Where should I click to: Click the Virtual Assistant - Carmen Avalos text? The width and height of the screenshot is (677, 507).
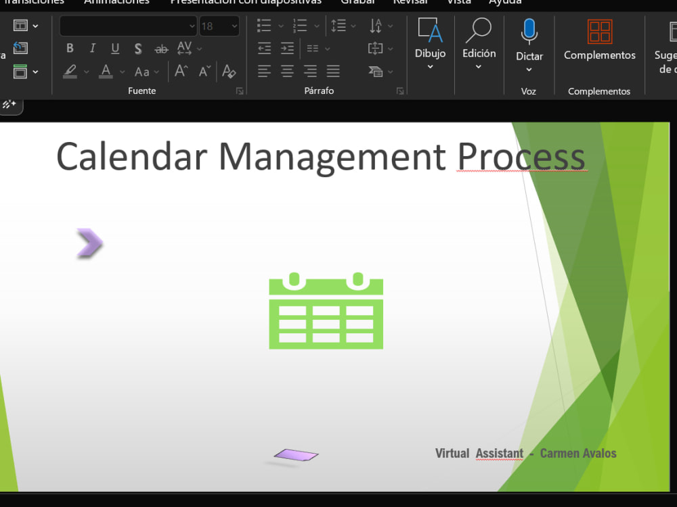click(525, 454)
